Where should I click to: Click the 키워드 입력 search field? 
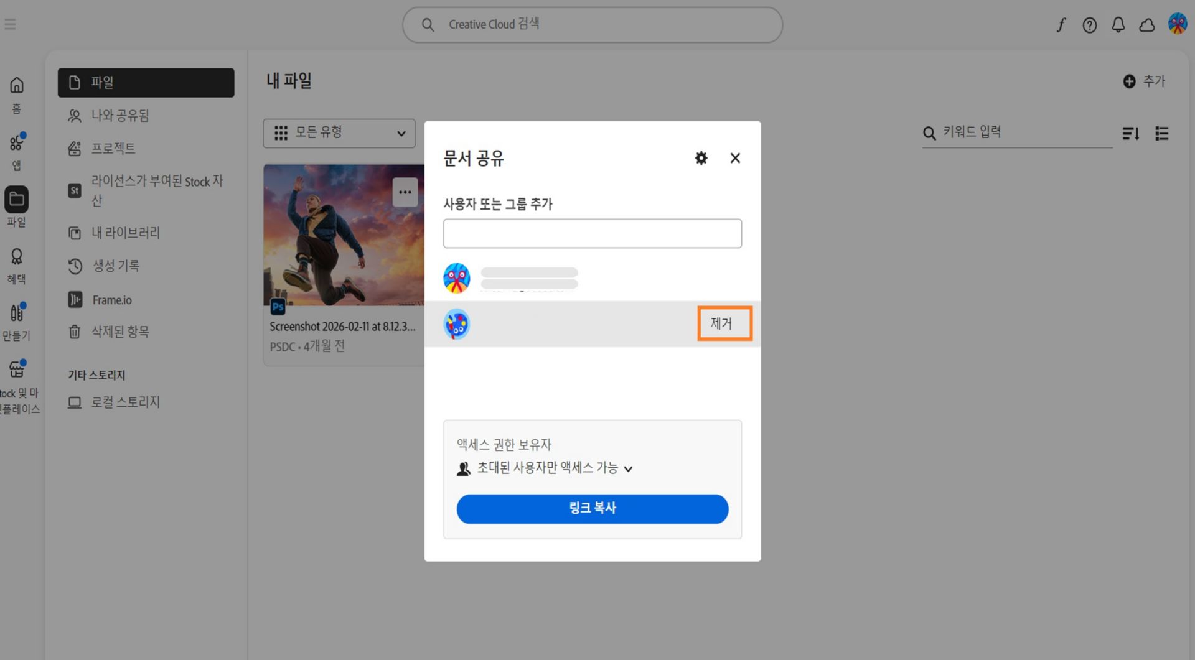(x=1017, y=132)
